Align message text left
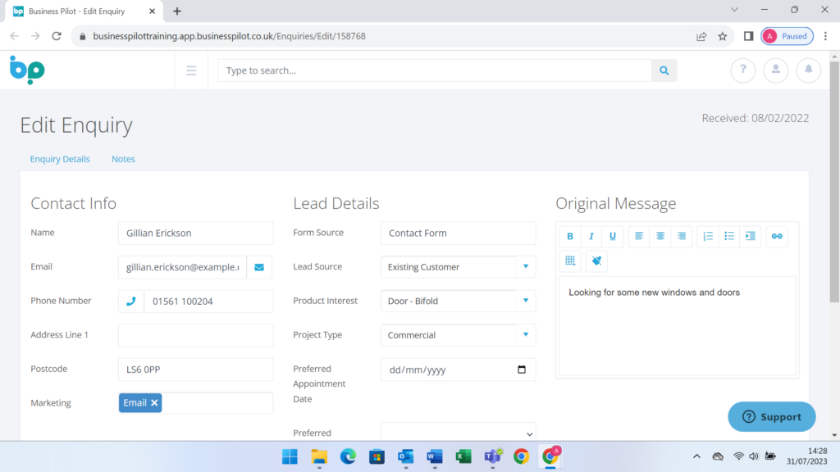This screenshot has width=840, height=472. click(638, 236)
